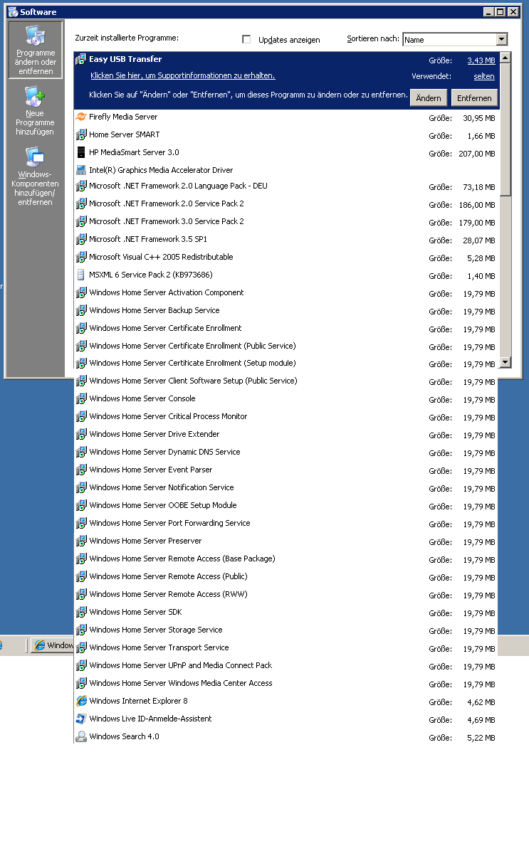529x868 pixels.
Task: Click Windows Home Server Backup Service icon
Action: (x=81, y=311)
